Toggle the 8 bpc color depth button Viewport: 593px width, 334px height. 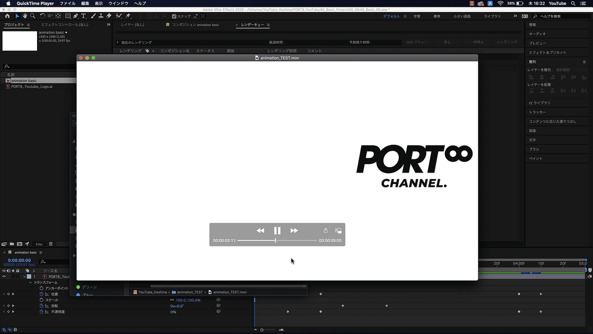point(39,244)
